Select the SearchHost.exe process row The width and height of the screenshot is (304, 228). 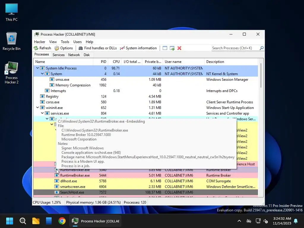click(145, 192)
